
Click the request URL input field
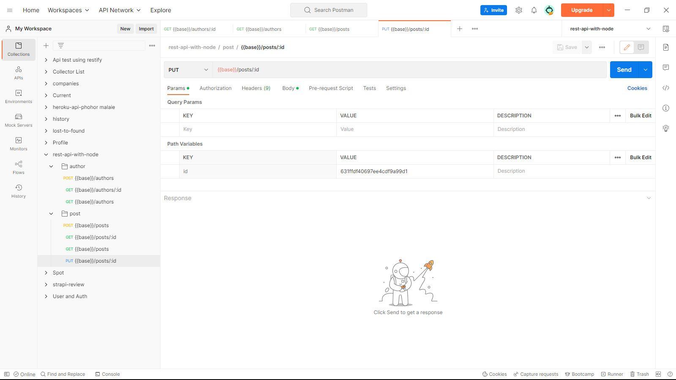pyautogui.click(x=409, y=70)
